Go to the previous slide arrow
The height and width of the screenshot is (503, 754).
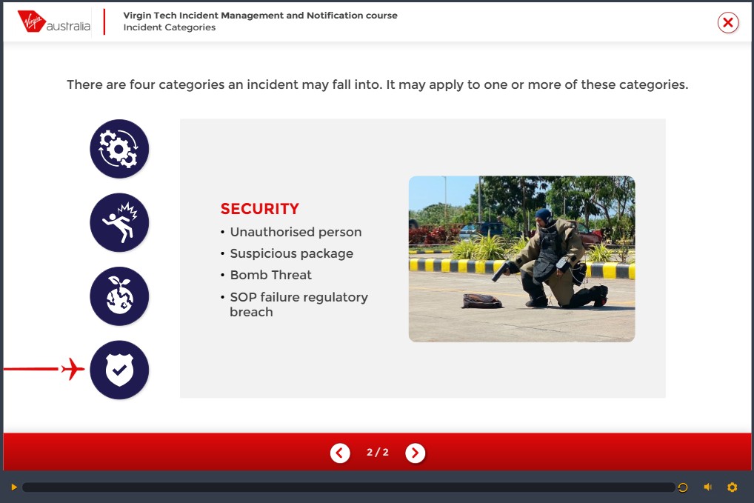(x=340, y=453)
